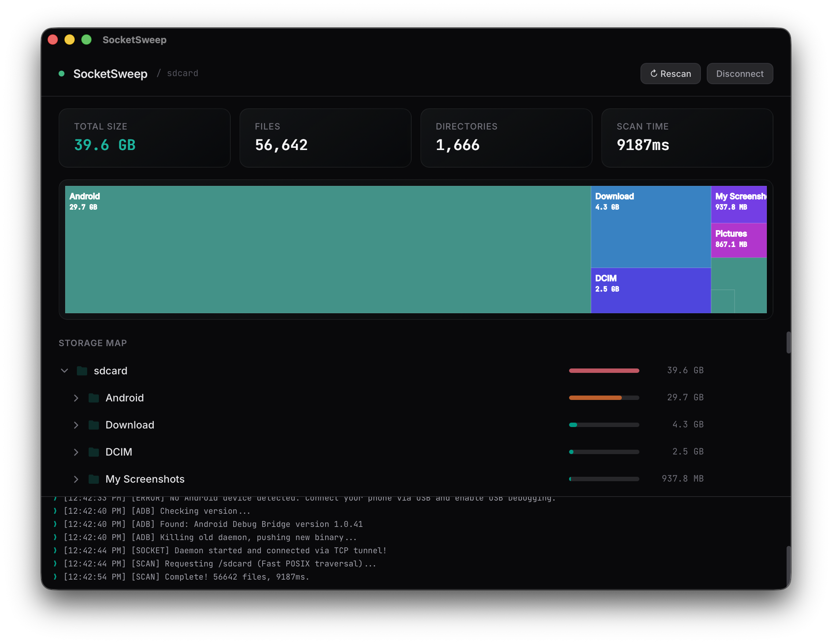Select the Download block in the treemap
Viewport: 832px width, 644px height.
pyautogui.click(x=651, y=226)
